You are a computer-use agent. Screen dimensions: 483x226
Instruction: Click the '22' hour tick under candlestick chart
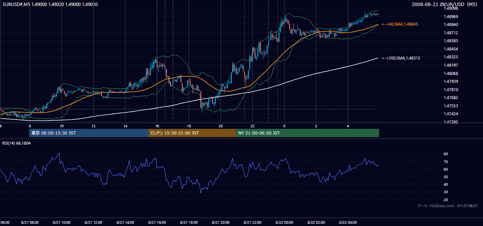click(252, 126)
